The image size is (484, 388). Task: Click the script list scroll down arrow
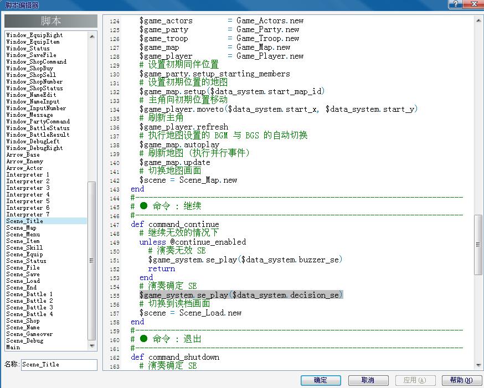click(x=92, y=346)
